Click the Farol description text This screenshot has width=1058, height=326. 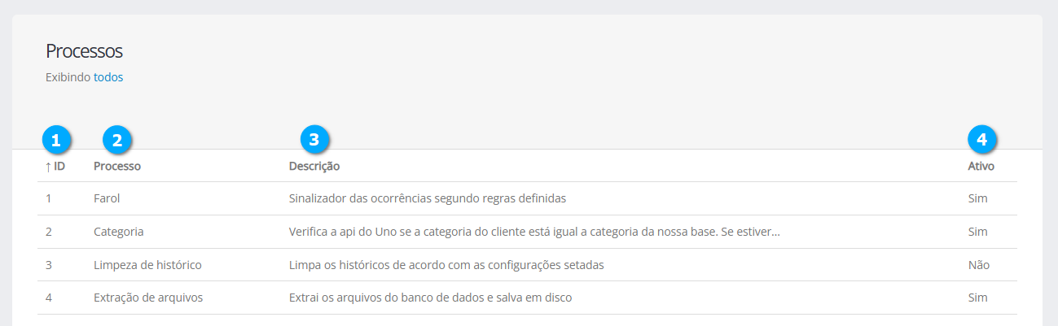click(x=427, y=198)
